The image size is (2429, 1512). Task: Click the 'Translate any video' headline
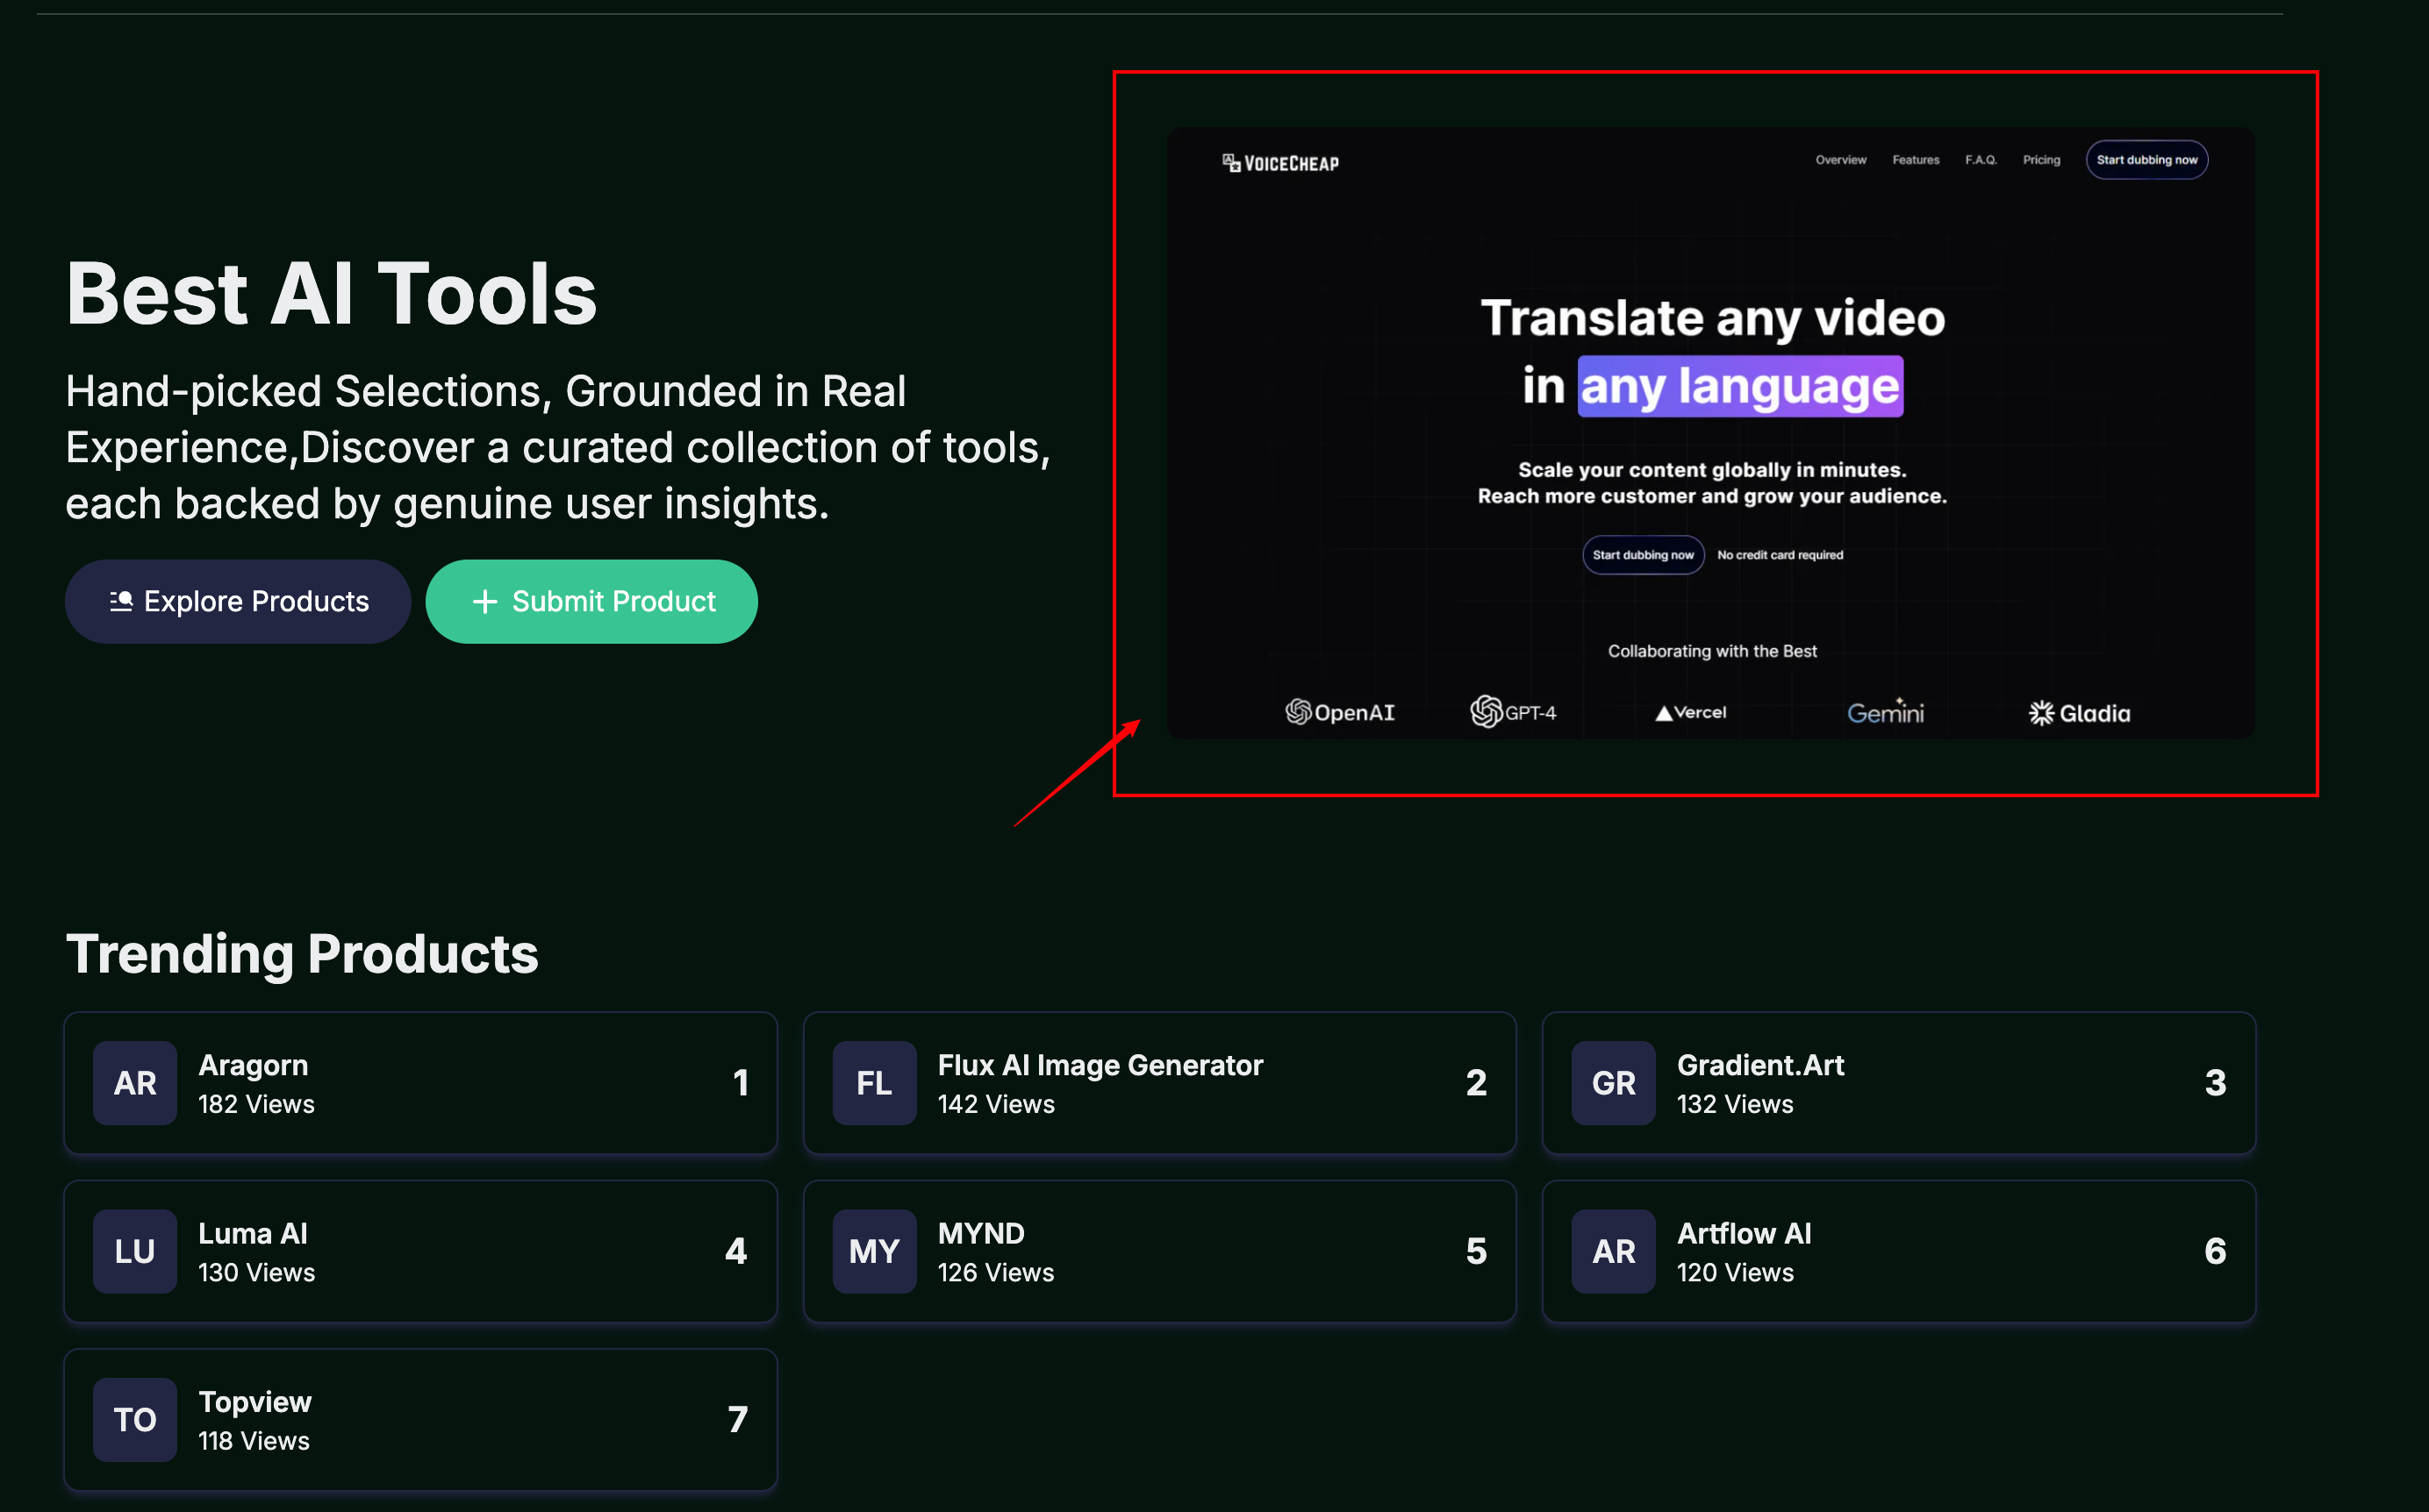[1713, 318]
